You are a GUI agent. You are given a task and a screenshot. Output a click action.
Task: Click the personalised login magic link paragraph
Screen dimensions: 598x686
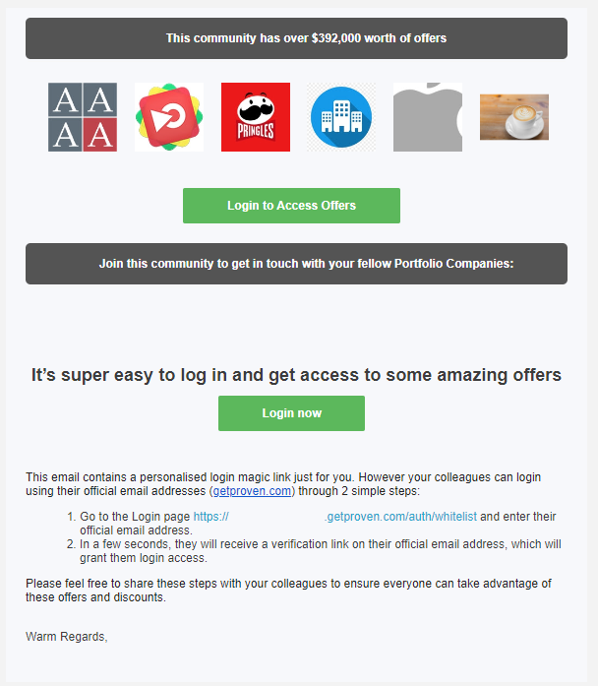(283, 484)
